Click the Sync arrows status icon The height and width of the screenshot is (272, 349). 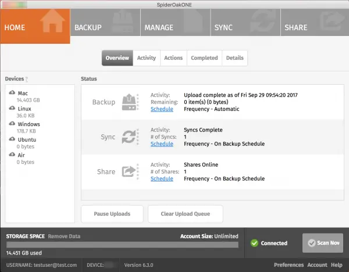click(x=129, y=137)
